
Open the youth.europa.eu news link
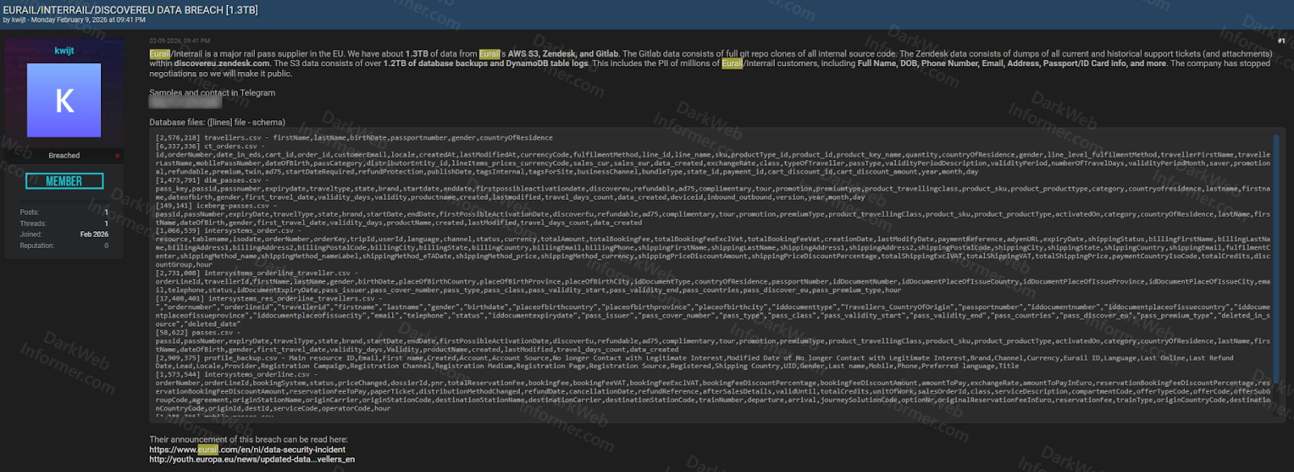coord(252,459)
